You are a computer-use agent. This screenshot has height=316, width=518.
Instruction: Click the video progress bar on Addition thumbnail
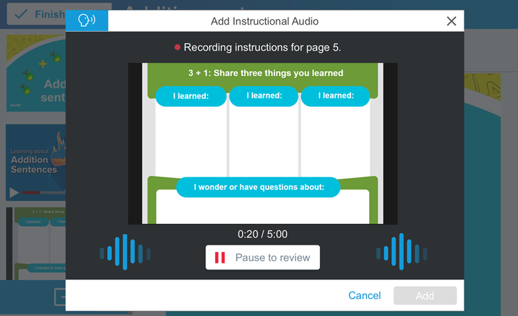[43, 192]
